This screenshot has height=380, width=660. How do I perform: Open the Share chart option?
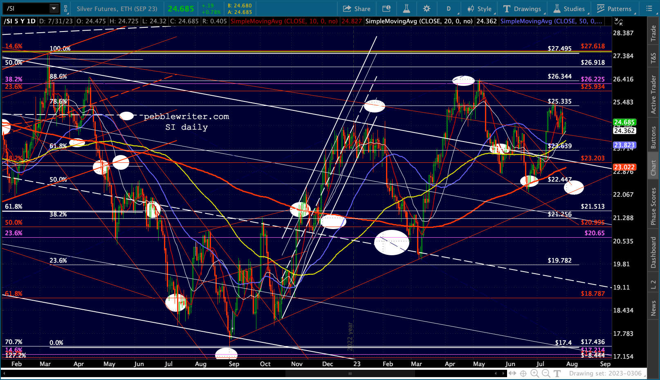tap(357, 9)
